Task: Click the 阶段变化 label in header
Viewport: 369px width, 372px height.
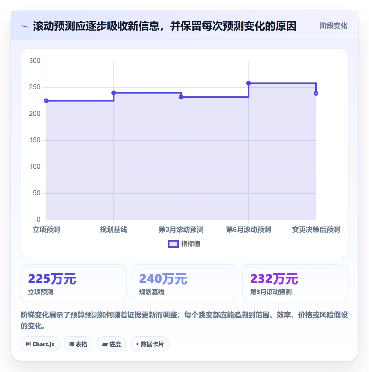Action: 333,26
